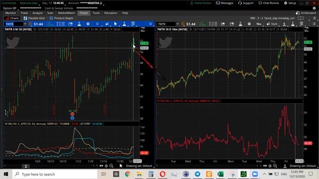Click the Windows Start button
Image resolution: width=319 pixels, height=179 pixels.
pyautogui.click(x=6, y=174)
